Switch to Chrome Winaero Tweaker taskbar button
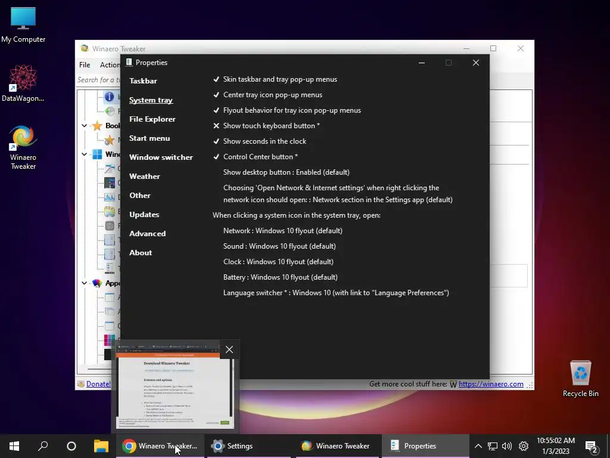 pos(160,446)
